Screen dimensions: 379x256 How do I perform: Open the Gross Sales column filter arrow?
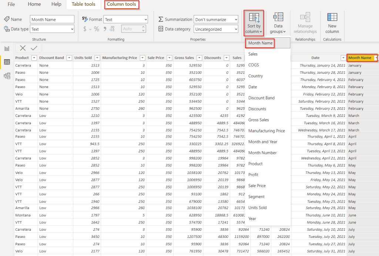pos(199,58)
